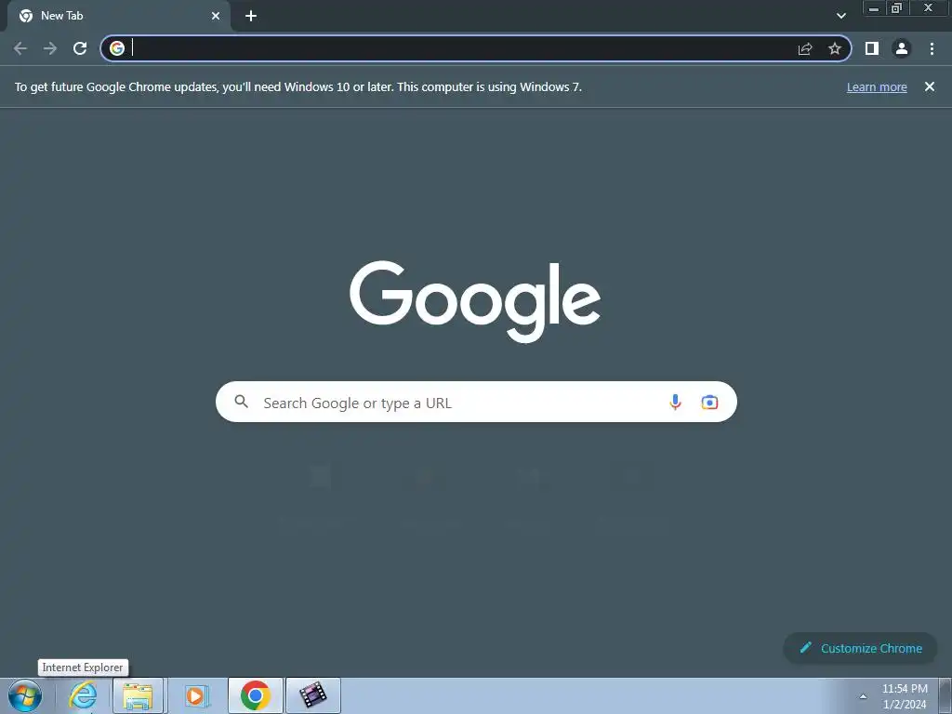
Task: Click the Google icon in address bar
Action: pos(117,48)
